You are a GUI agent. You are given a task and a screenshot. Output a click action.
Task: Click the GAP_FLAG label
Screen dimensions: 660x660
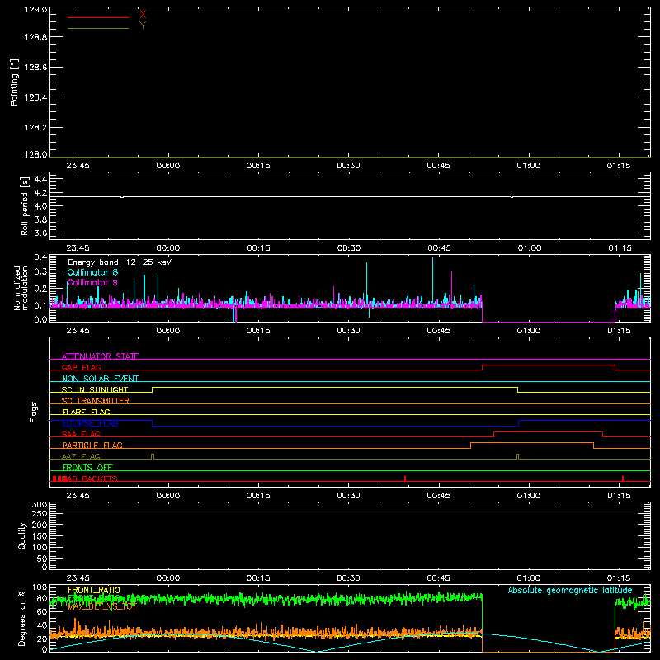pyautogui.click(x=81, y=367)
